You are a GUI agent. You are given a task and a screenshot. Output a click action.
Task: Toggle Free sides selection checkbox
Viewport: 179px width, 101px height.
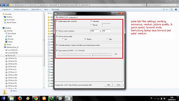57,45
